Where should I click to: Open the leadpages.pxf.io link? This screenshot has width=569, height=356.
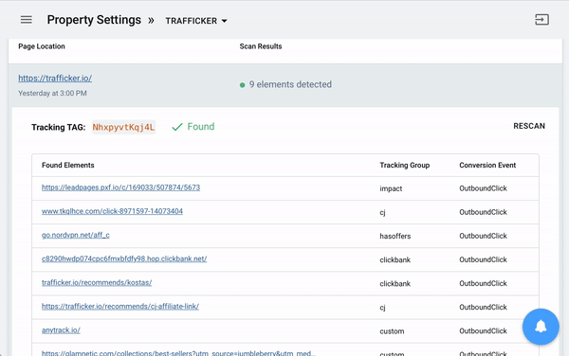point(120,187)
